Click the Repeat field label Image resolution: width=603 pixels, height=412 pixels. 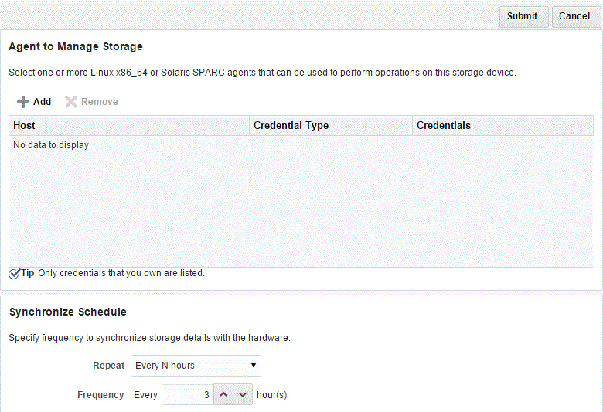[109, 366]
